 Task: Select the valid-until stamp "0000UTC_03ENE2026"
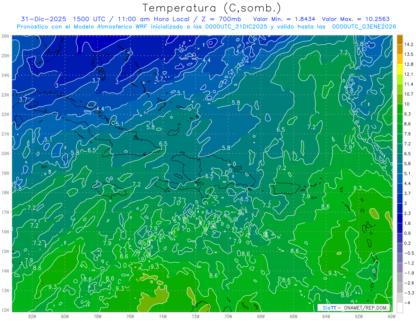click(x=364, y=27)
